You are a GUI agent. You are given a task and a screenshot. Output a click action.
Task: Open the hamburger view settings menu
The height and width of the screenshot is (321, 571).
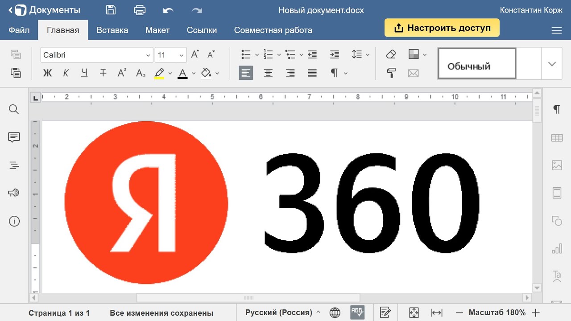(x=556, y=30)
